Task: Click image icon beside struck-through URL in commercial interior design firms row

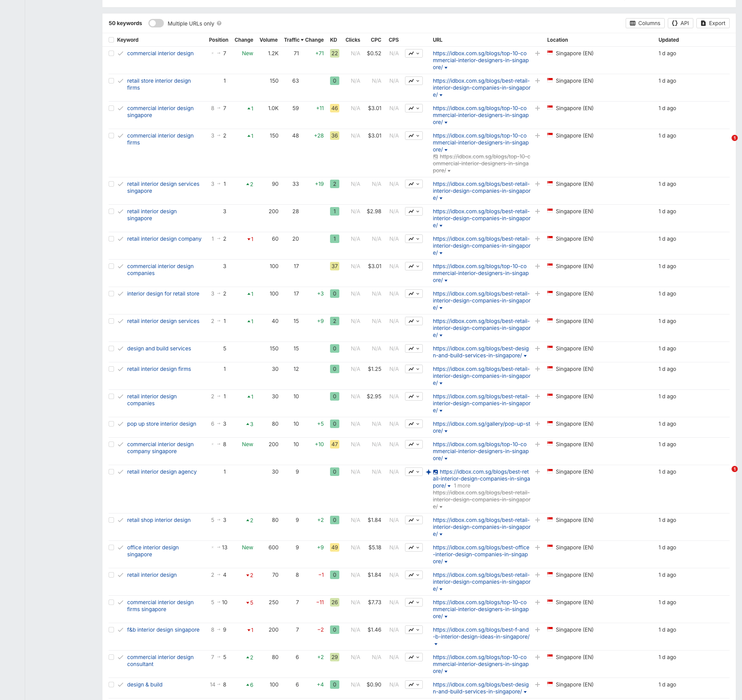Action: point(436,156)
